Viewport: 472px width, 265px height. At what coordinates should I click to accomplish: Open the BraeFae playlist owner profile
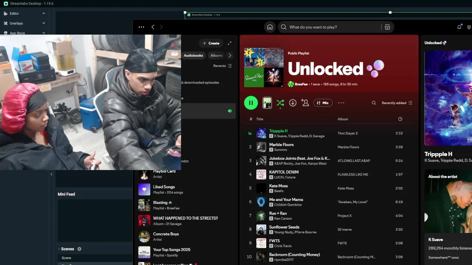coord(301,84)
